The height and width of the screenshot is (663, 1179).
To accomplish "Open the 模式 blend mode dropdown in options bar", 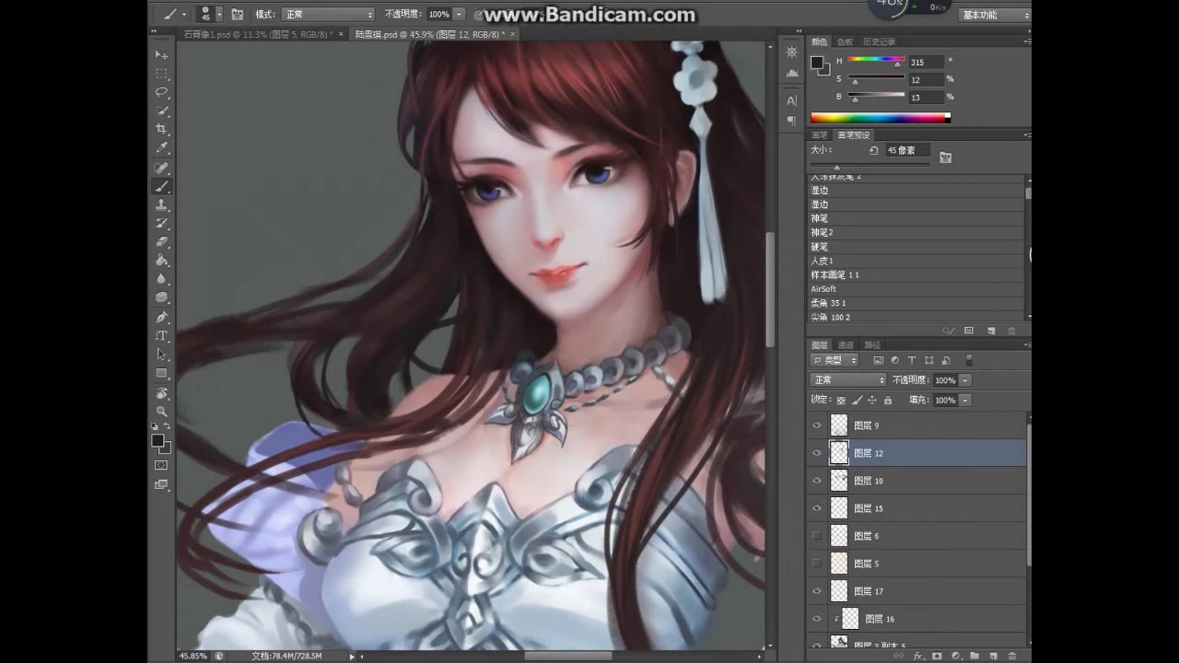I will [x=328, y=15].
